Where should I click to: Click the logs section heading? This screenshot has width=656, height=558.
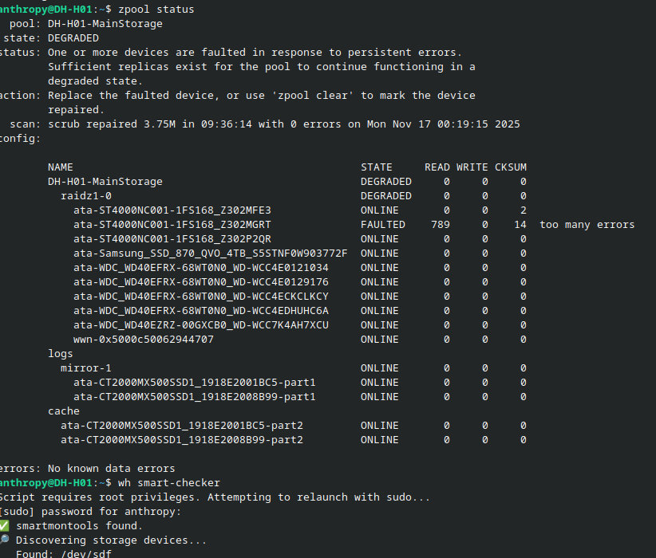(x=61, y=354)
